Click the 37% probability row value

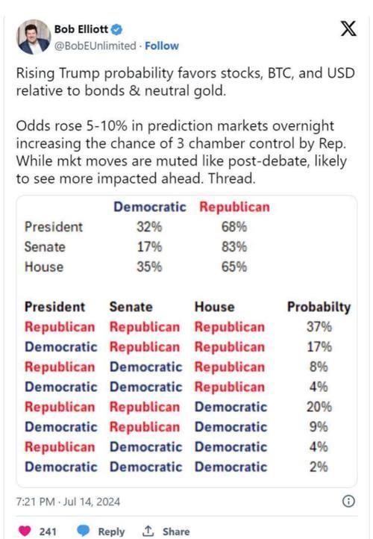319,326
